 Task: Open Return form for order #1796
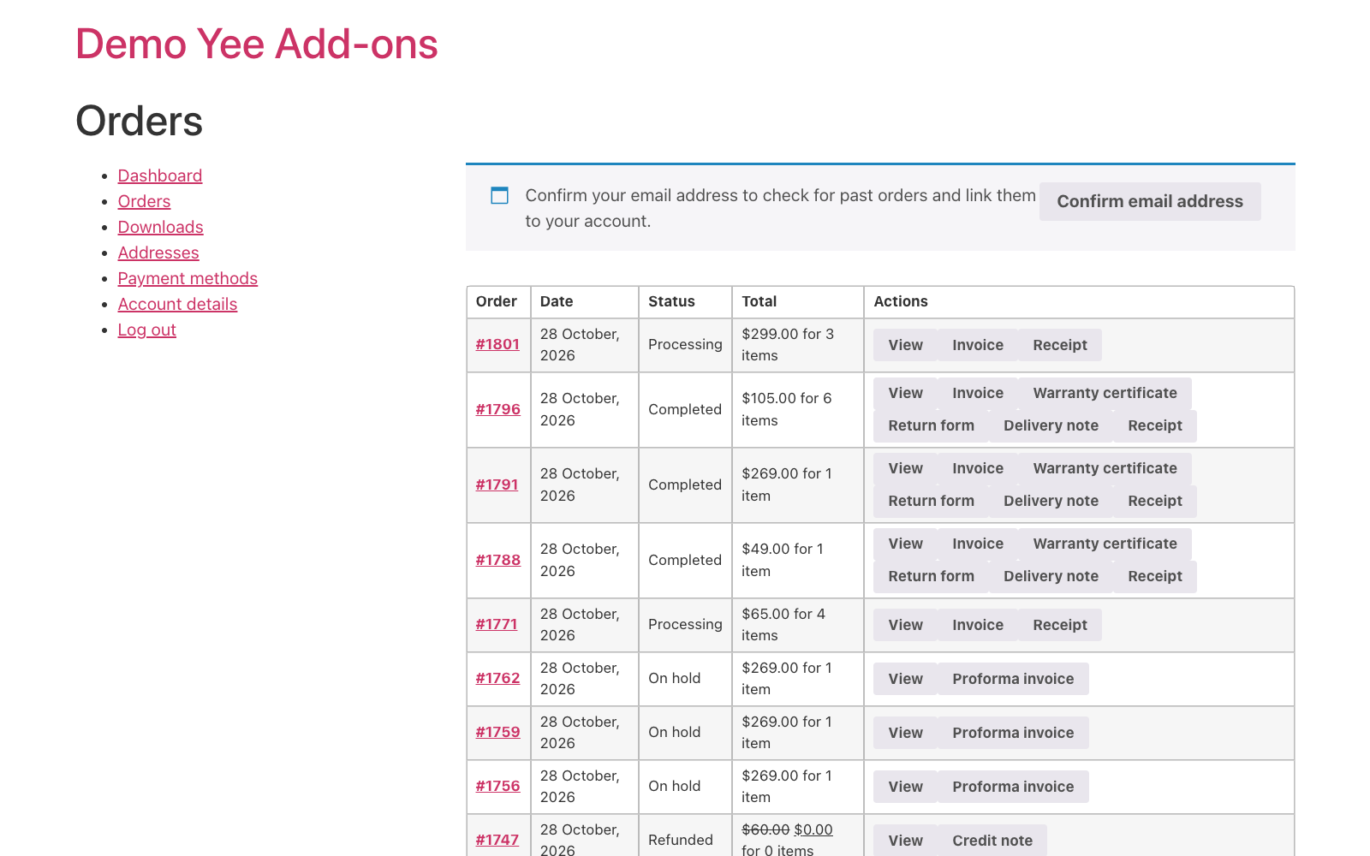(931, 425)
